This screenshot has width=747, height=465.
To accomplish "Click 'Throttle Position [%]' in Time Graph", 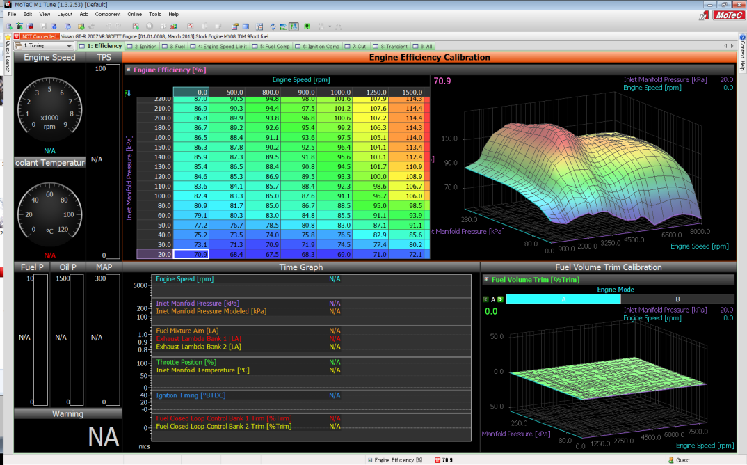I will (186, 362).
